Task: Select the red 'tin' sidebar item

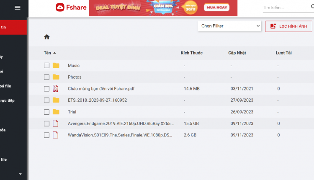Action: pos(13,27)
